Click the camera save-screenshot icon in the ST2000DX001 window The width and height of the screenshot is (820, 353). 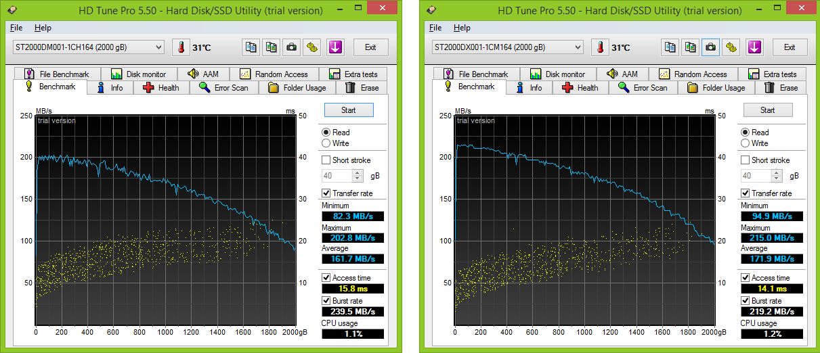(x=710, y=47)
